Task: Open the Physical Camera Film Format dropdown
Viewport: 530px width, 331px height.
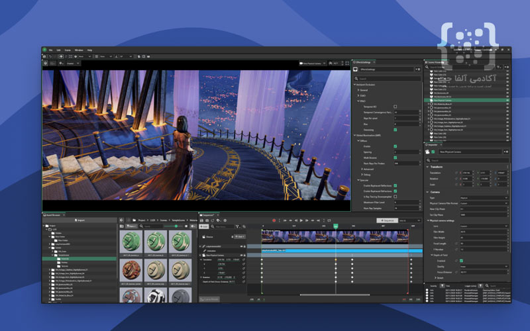Action: click(x=484, y=203)
